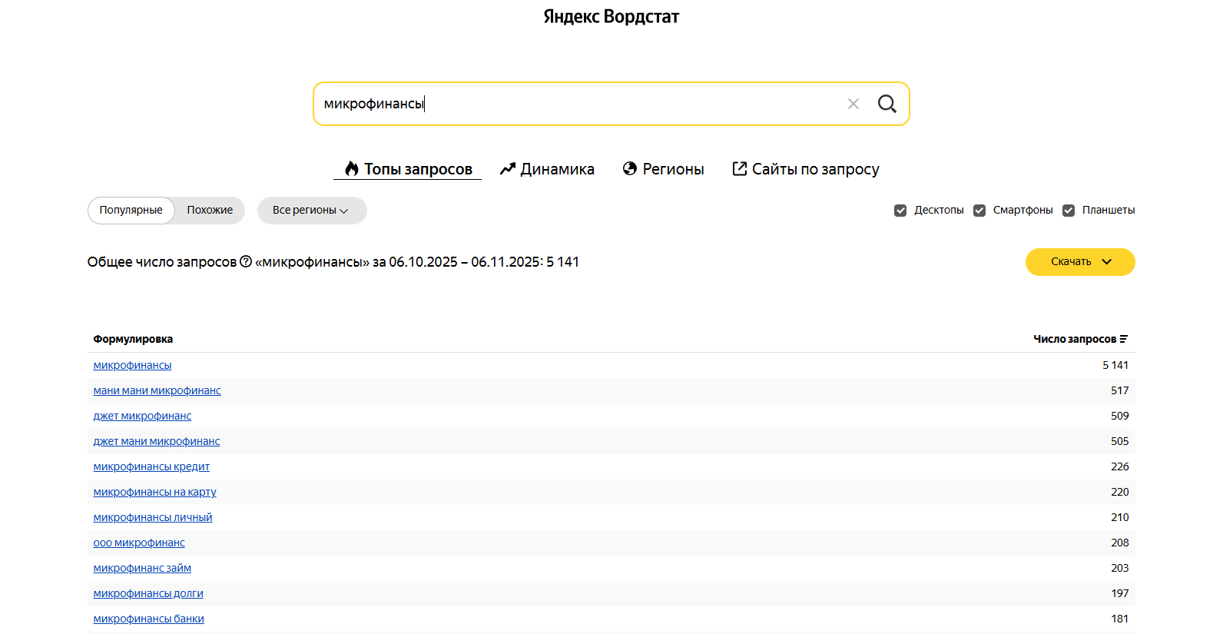Focus the микрофинансы search input field

click(576, 104)
